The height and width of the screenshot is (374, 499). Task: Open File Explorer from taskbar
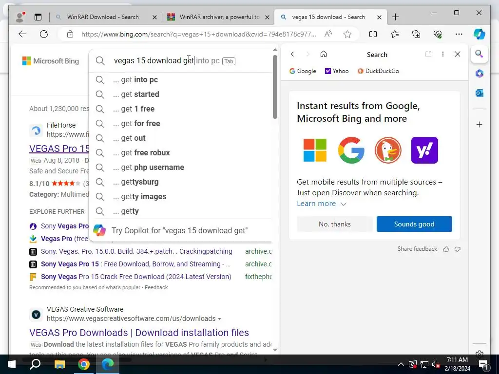(59, 364)
